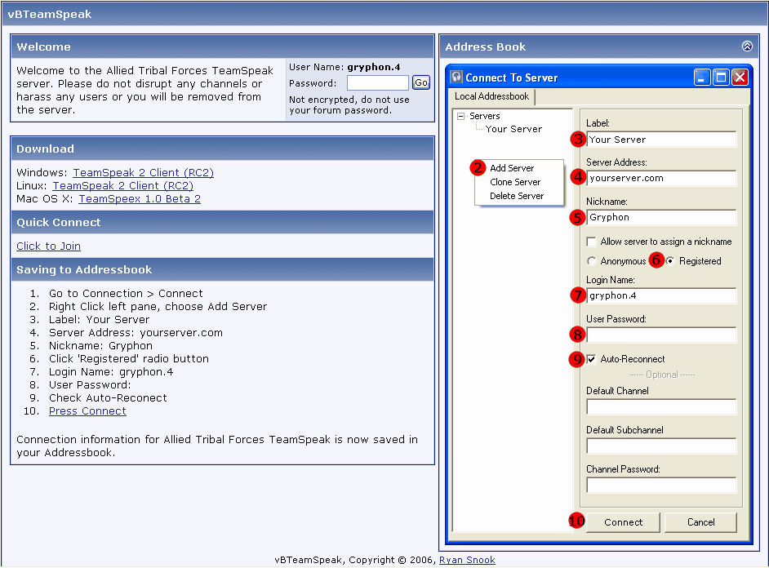
Task: Select the Anonymous radio button
Action: [591, 261]
